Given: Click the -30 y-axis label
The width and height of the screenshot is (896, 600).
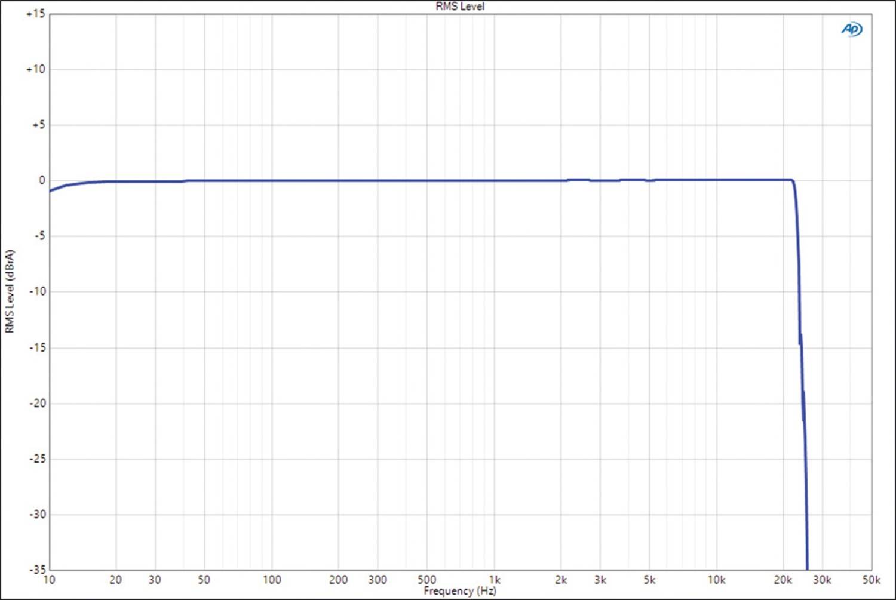Looking at the screenshot, I should pyautogui.click(x=37, y=514).
